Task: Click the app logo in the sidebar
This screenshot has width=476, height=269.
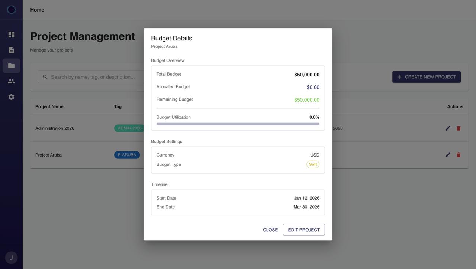Action: (x=11, y=10)
